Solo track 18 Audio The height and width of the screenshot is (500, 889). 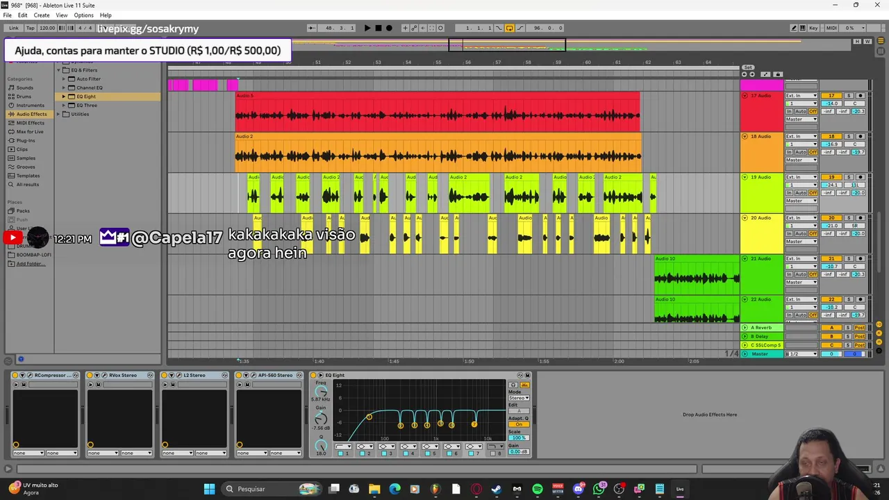pyautogui.click(x=848, y=136)
